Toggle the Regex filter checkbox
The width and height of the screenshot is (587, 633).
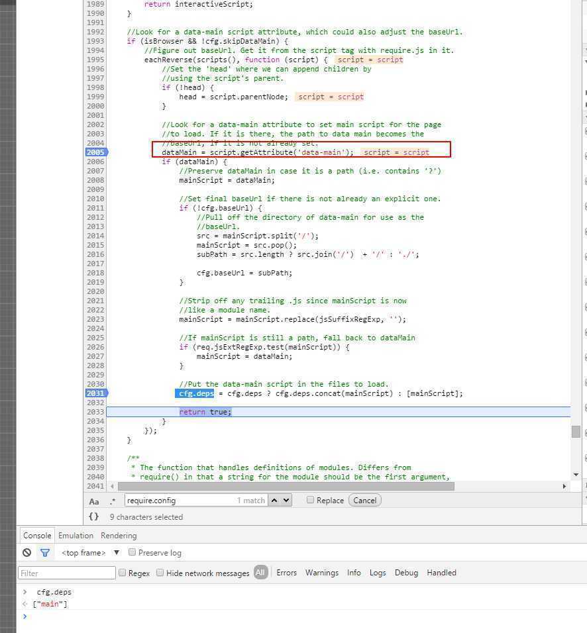click(x=122, y=573)
